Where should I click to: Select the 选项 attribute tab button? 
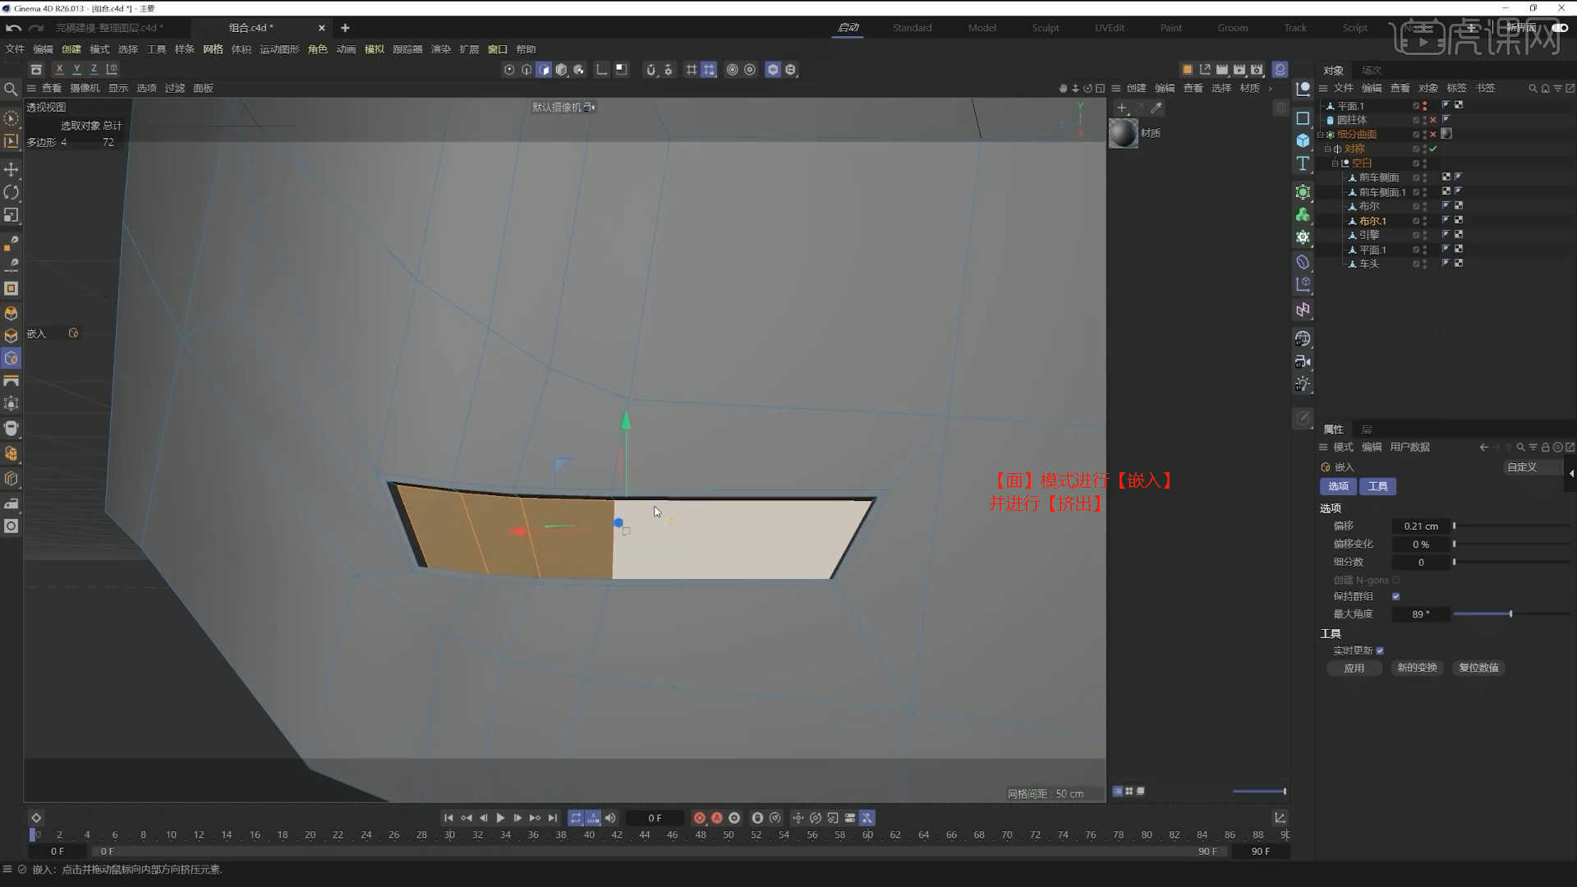pyautogui.click(x=1338, y=487)
